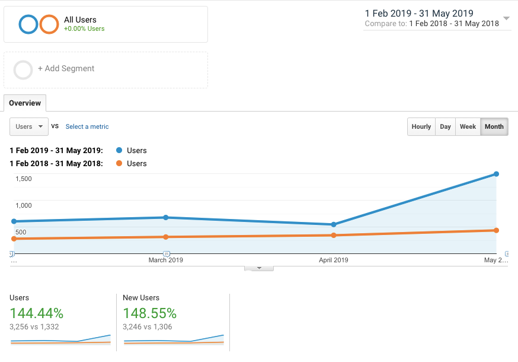Click orange data point for April 2018
Screen dimensions: 518x362
click(x=334, y=235)
